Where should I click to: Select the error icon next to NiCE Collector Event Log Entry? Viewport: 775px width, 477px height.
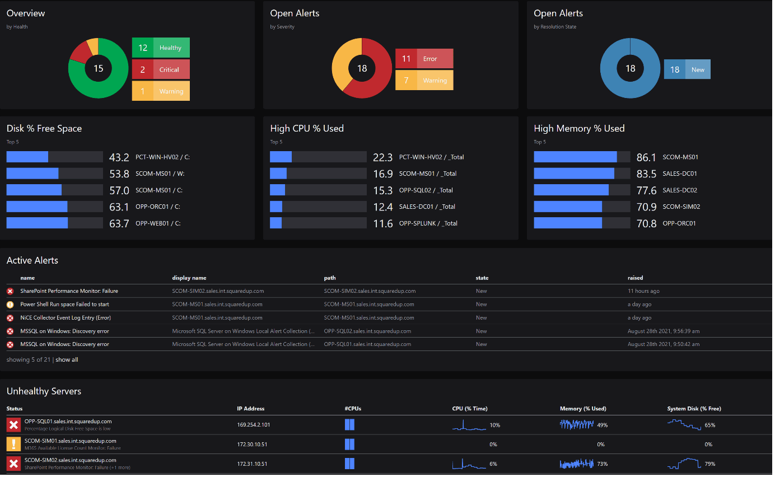(x=10, y=318)
